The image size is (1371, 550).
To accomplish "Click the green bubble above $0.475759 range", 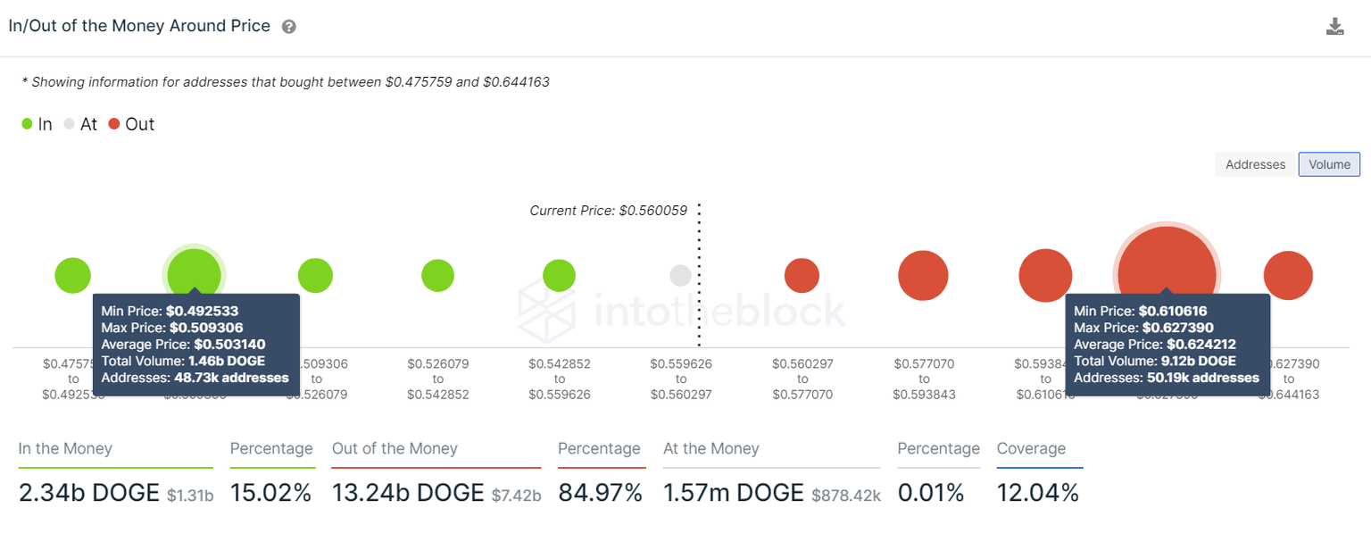I will [72, 275].
